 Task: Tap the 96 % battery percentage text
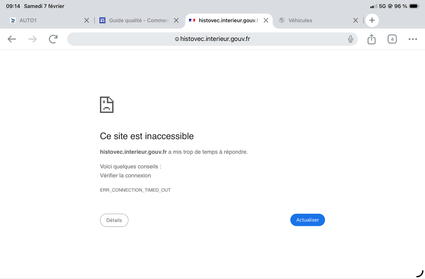coord(401,6)
